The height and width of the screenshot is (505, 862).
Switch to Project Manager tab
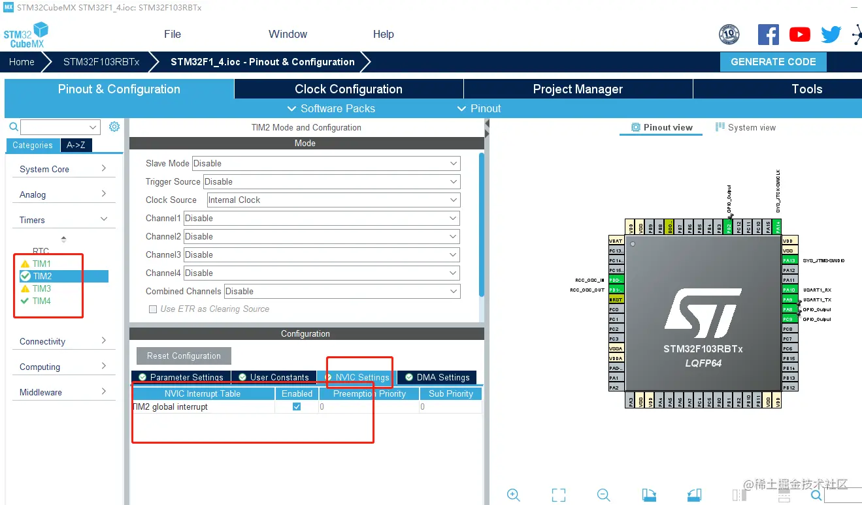point(578,89)
